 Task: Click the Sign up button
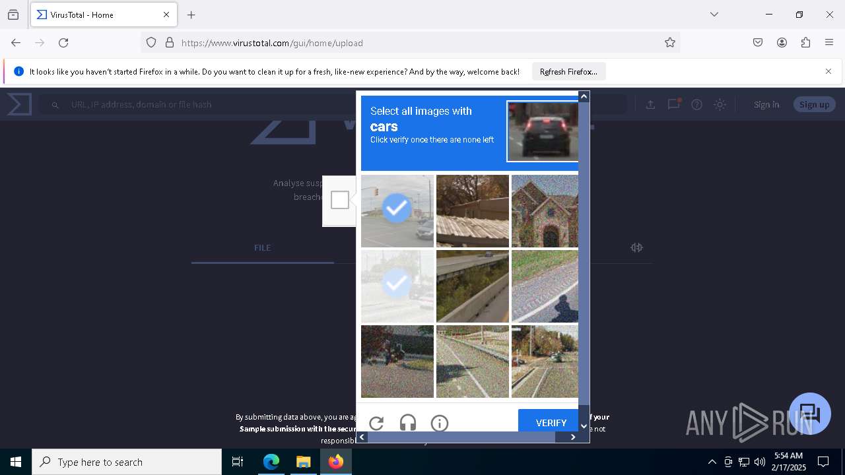click(x=814, y=104)
